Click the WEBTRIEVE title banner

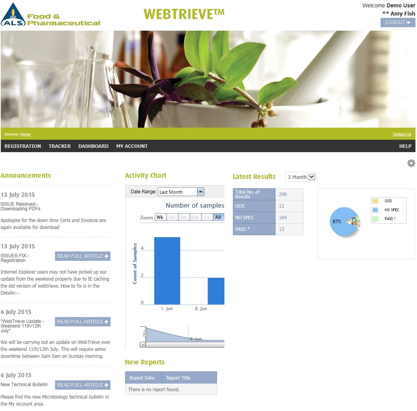(x=184, y=14)
